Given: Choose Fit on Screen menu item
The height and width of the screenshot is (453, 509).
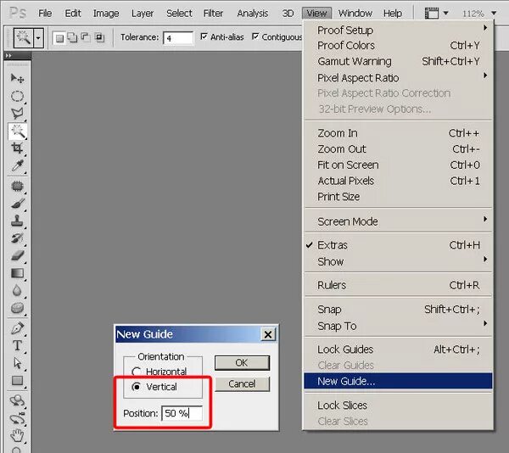Looking at the screenshot, I should click(x=398, y=165).
